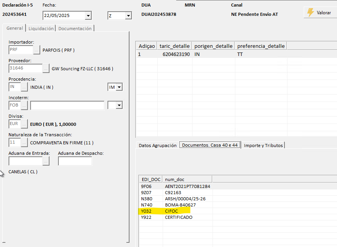
Task: Expand the empty dropdown next to Incoterm
Action: click(x=119, y=105)
